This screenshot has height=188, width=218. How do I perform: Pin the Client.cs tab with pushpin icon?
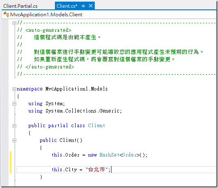point(83,6)
